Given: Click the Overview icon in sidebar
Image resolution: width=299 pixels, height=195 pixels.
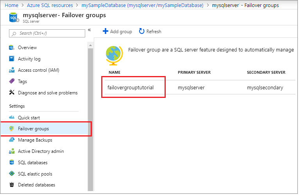Looking at the screenshot, I should coord(12,48).
